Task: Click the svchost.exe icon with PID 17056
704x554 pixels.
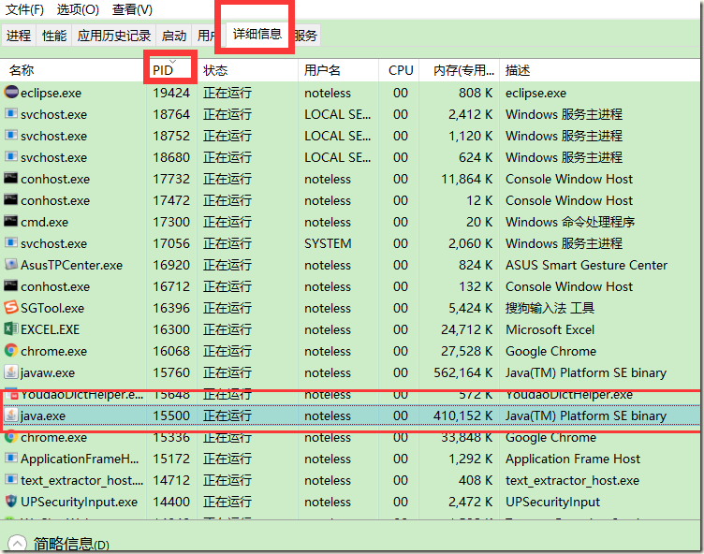Action: (x=11, y=243)
